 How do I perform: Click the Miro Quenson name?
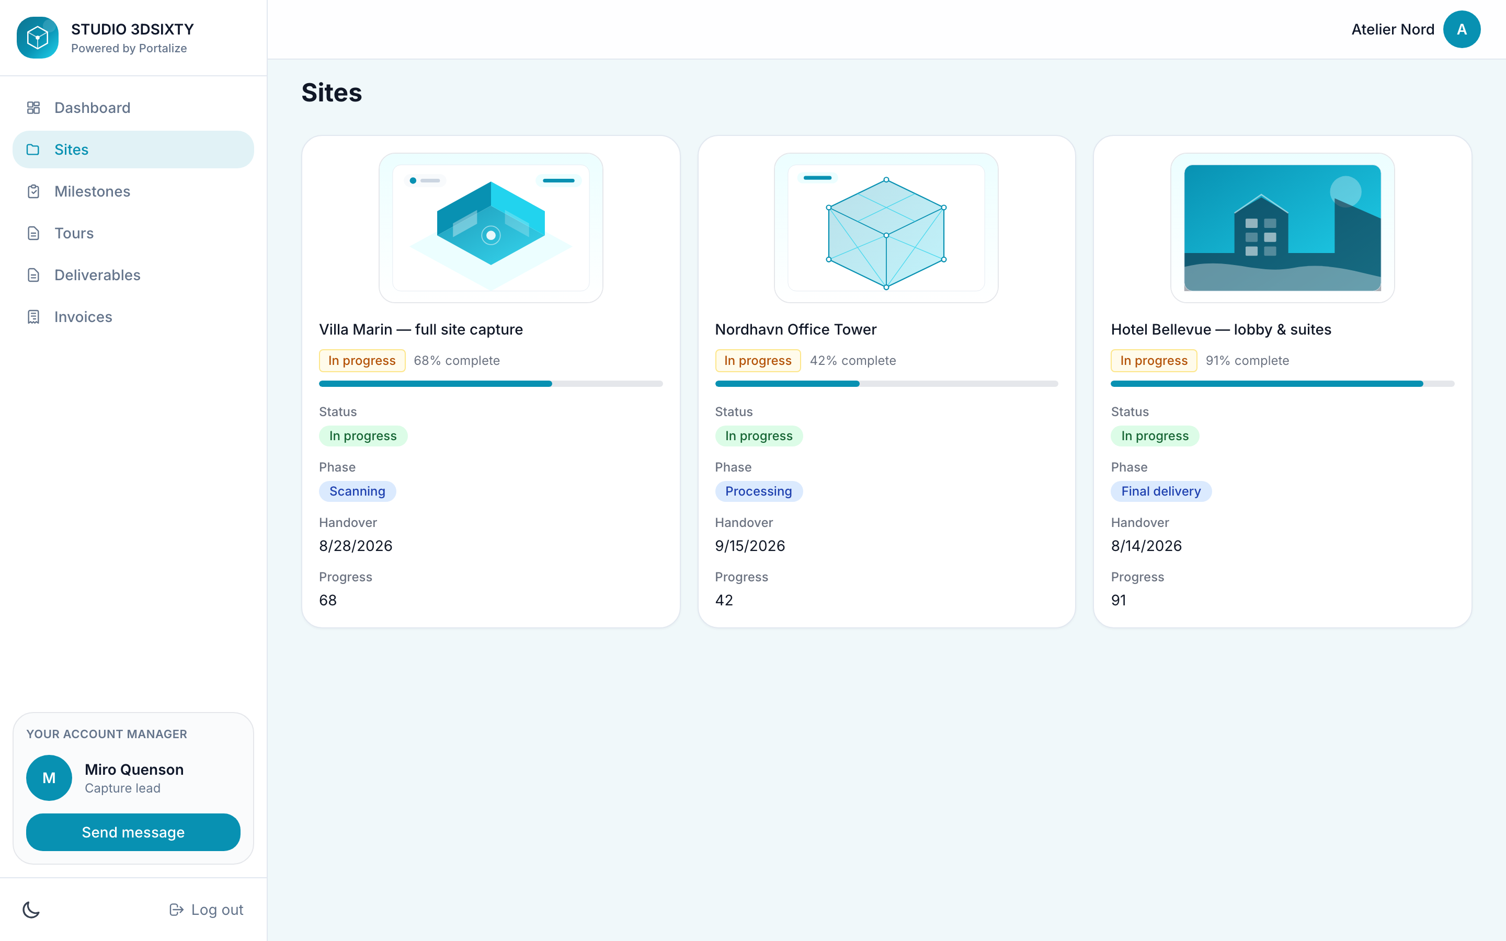pyautogui.click(x=134, y=769)
